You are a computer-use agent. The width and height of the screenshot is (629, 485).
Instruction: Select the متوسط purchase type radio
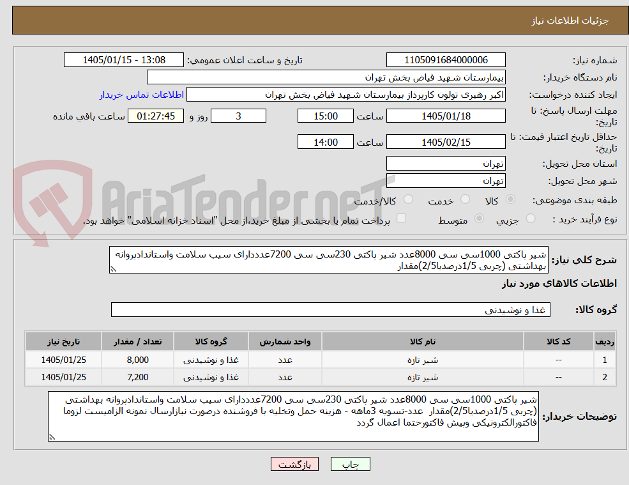[479, 219]
